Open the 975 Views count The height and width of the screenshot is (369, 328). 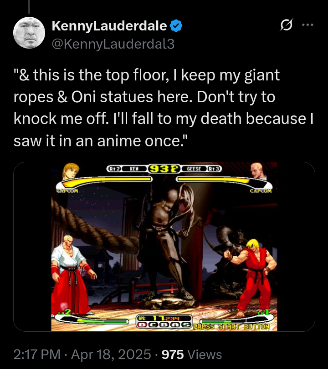click(x=192, y=354)
